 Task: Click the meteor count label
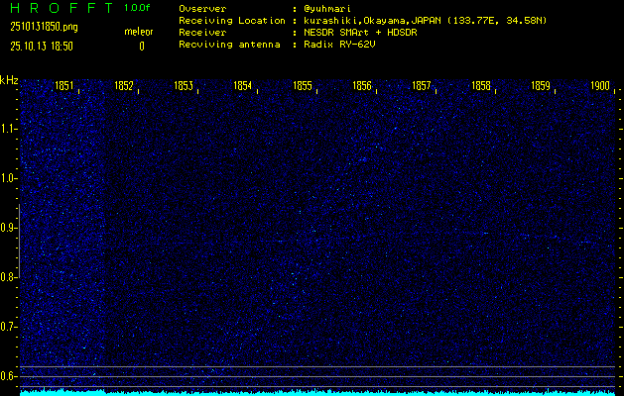click(x=139, y=32)
